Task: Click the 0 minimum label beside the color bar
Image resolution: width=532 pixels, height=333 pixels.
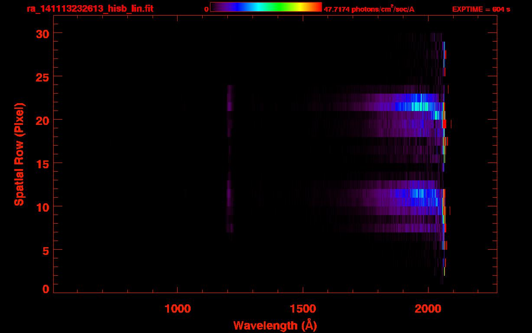Action: pyautogui.click(x=206, y=9)
